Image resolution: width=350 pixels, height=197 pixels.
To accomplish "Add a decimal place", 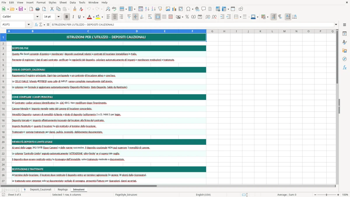I will click(x=208, y=17).
